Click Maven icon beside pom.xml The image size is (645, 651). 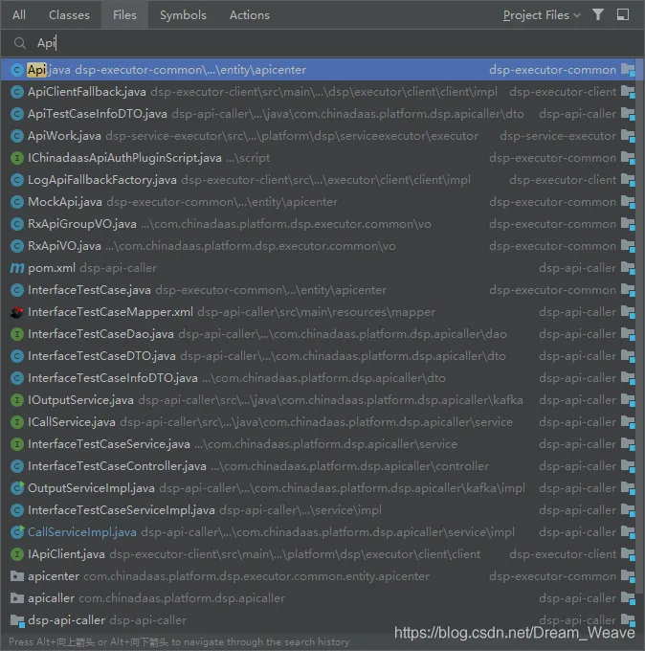coord(16,268)
